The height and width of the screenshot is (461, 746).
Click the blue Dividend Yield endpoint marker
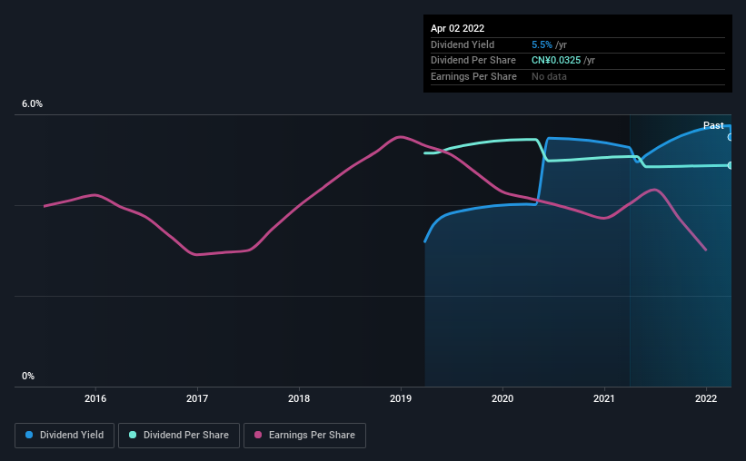click(x=731, y=137)
